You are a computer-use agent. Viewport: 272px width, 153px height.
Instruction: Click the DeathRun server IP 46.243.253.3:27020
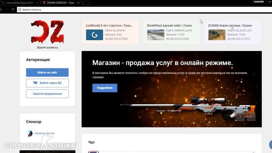click(x=178, y=39)
